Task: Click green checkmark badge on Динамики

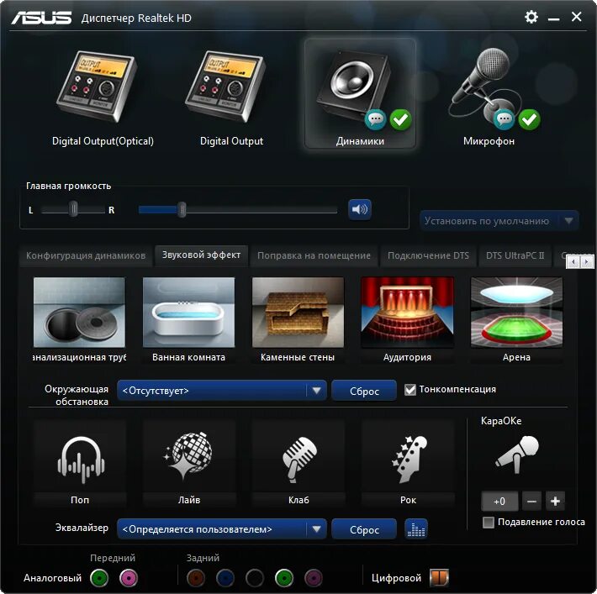Action: coord(400,119)
